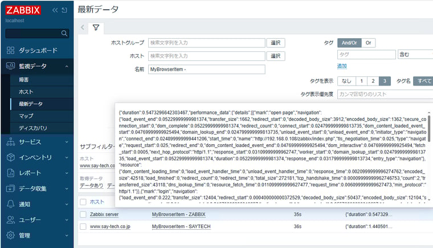Click the ホスト column header

(97, 202)
